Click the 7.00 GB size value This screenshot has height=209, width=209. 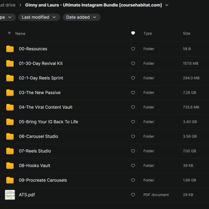click(x=190, y=151)
